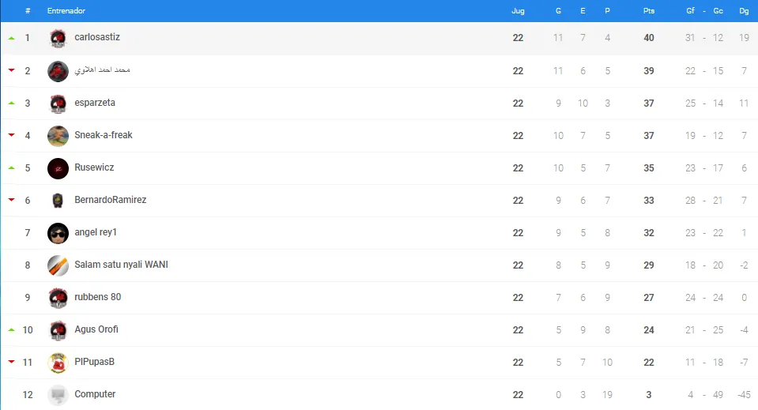Select the angel rey1 name
The image size is (758, 410).
coord(96,231)
